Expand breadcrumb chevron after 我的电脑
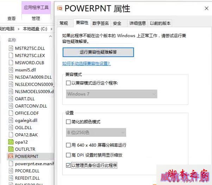Screen dimensions: 212x185 19,29
